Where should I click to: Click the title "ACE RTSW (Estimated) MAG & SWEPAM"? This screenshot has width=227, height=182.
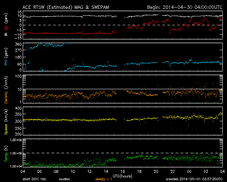tap(66, 7)
